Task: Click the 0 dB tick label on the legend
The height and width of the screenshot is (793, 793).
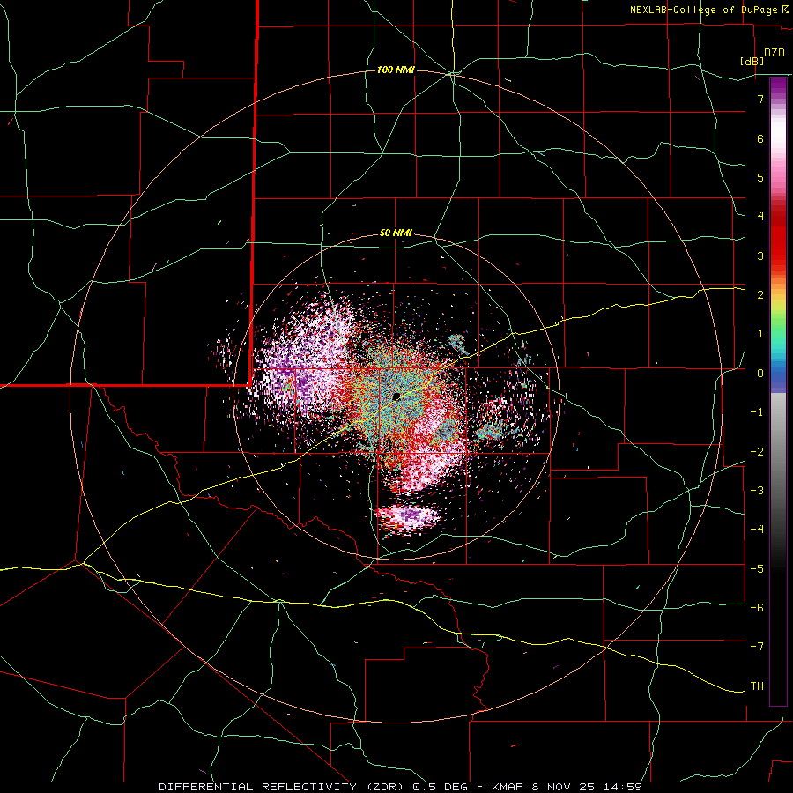Action: pos(760,374)
